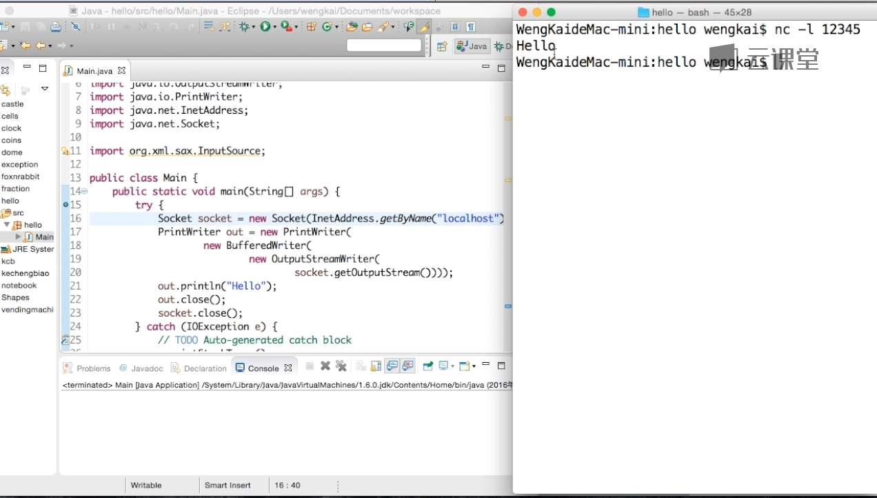Click the Pin Console icon

coord(427,366)
